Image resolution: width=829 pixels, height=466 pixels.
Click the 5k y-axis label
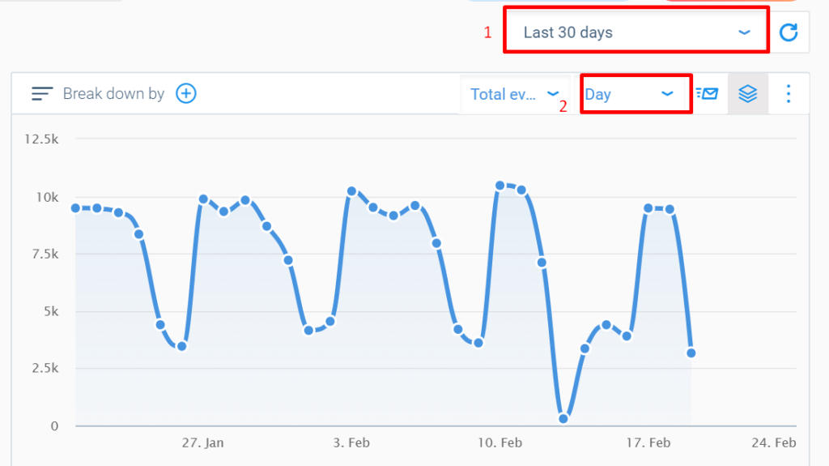[x=51, y=311]
